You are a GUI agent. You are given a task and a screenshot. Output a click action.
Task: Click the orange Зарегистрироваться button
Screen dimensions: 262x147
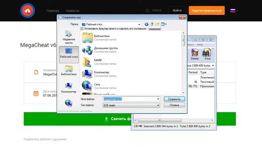click(206, 11)
